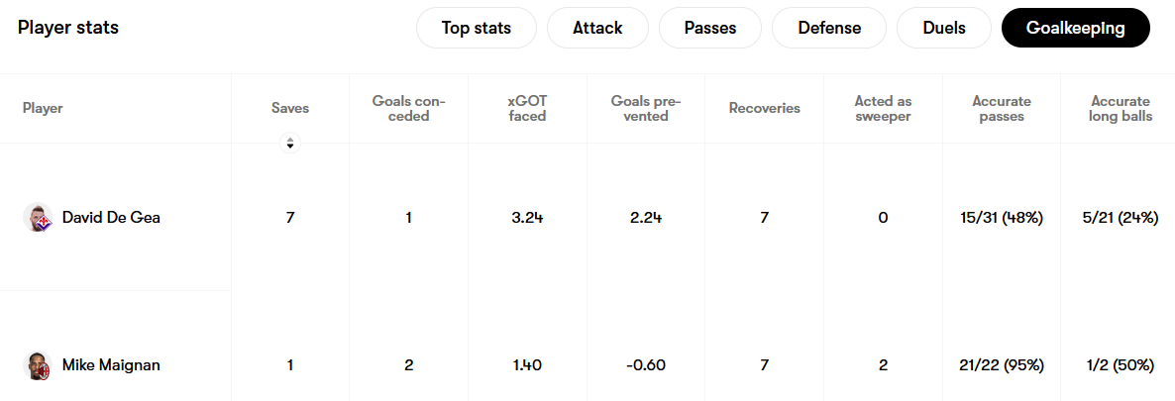Sort by Accurate long balls header
1175x401 pixels.
1121,109
